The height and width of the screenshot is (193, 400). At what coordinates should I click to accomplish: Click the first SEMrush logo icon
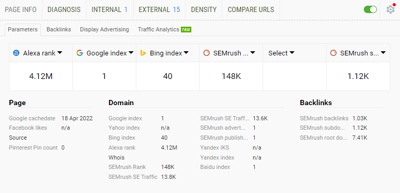click(207, 53)
